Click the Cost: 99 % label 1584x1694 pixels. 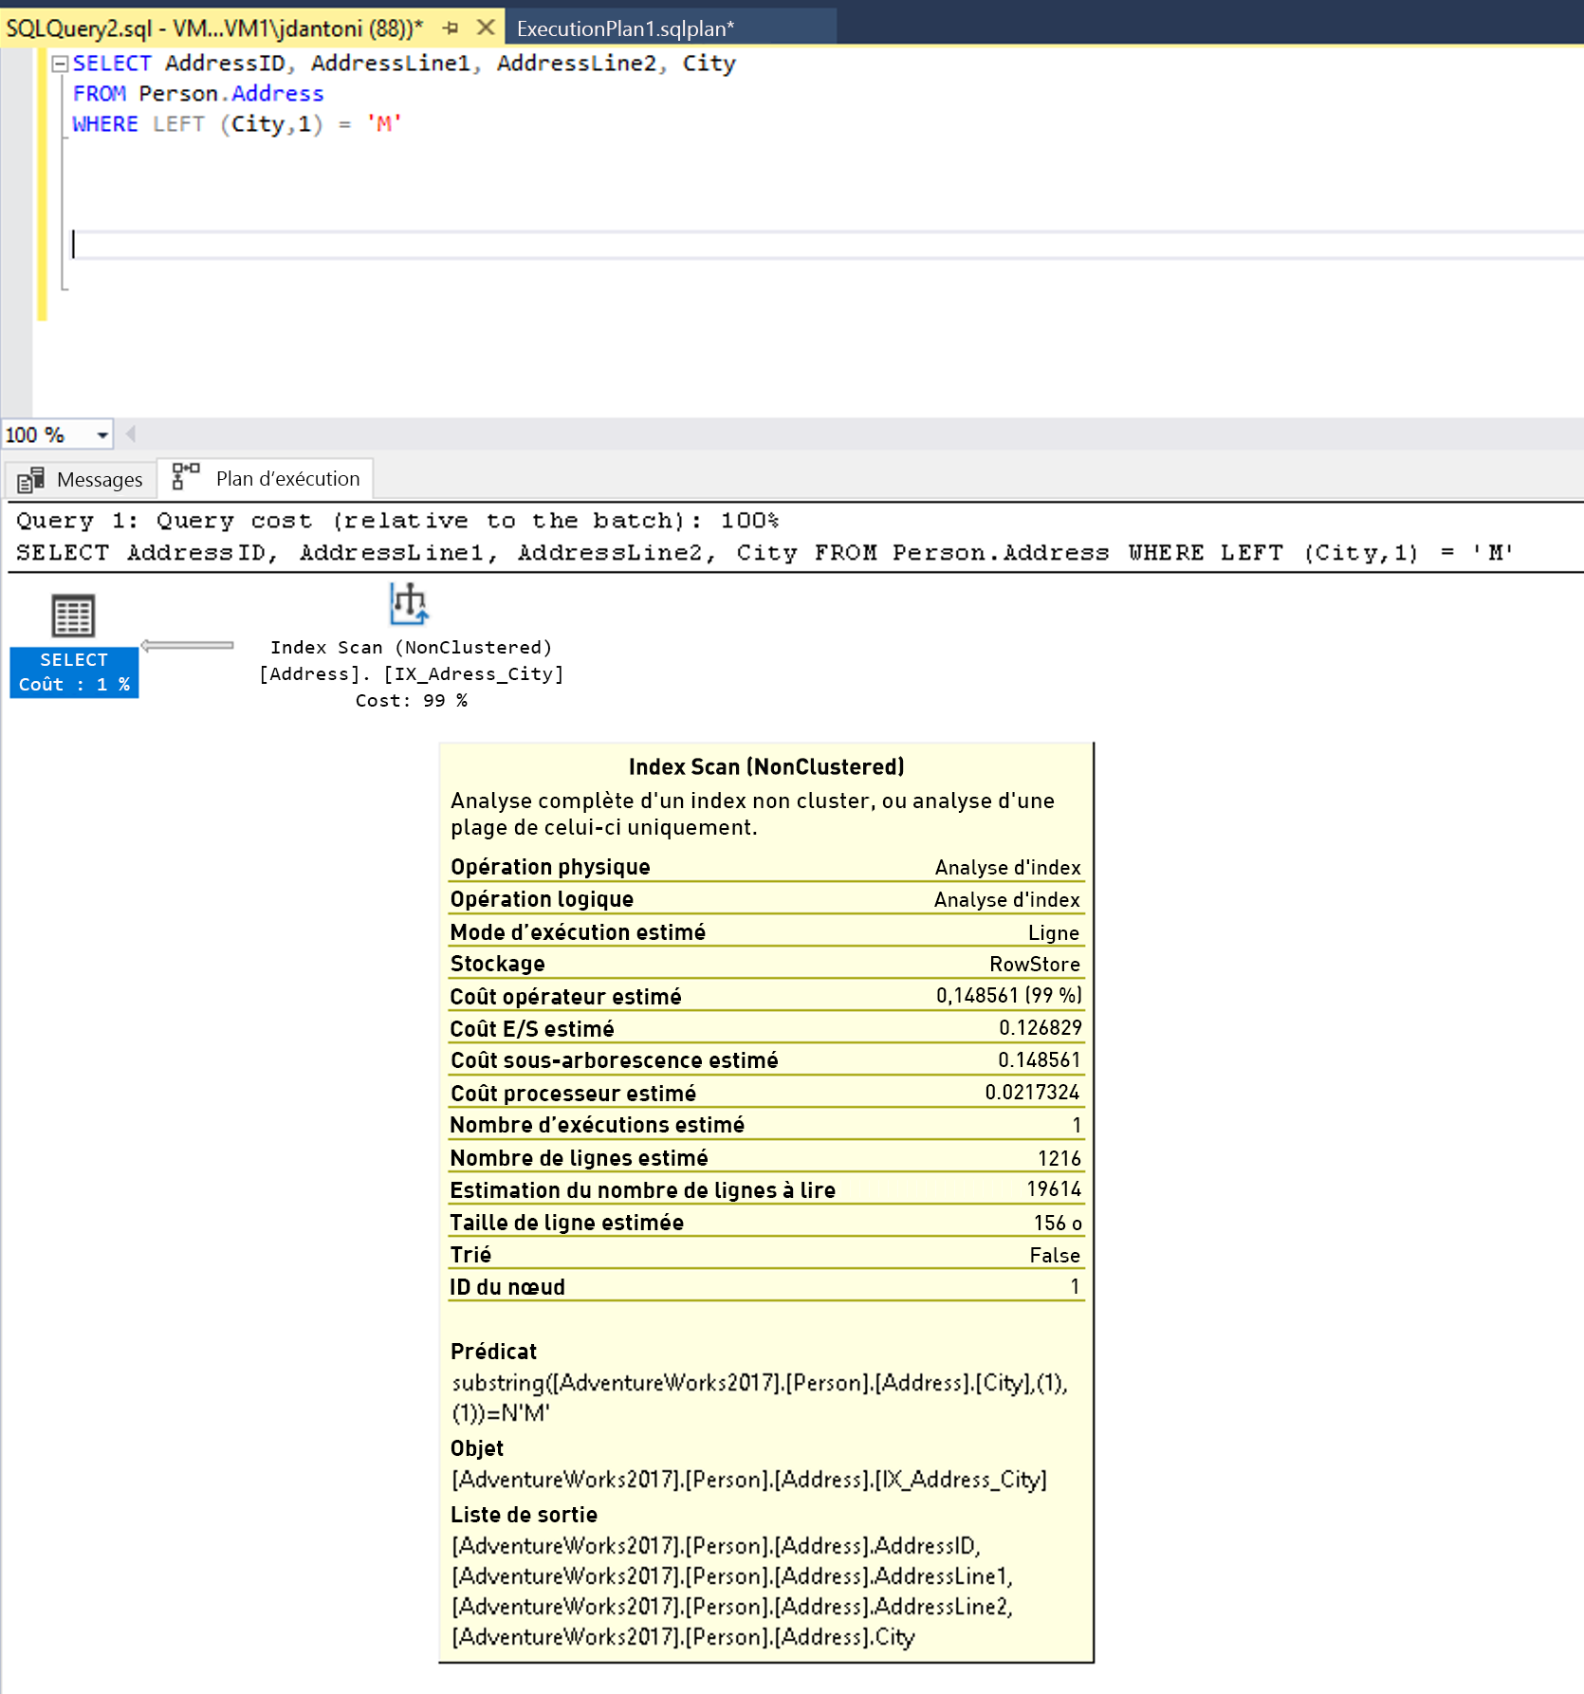pyautogui.click(x=412, y=701)
